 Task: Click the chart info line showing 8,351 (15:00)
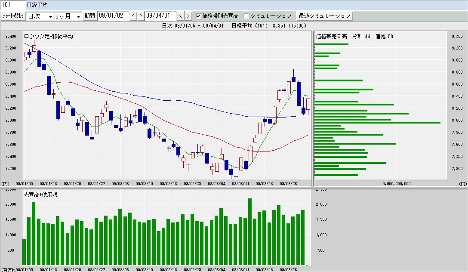tap(234, 26)
